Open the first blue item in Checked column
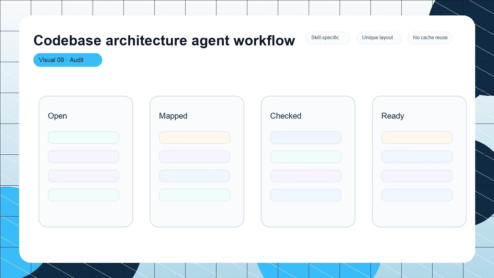Image resolution: width=494 pixels, height=278 pixels. click(x=306, y=137)
